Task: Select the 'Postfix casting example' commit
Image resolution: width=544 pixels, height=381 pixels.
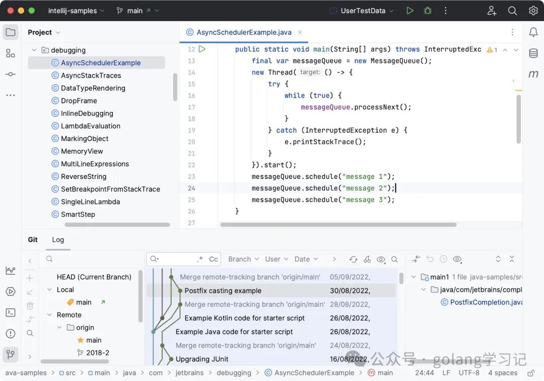Action: [x=223, y=290]
